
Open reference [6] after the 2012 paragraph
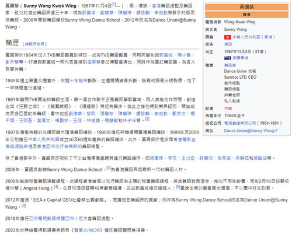coord(23,205)
